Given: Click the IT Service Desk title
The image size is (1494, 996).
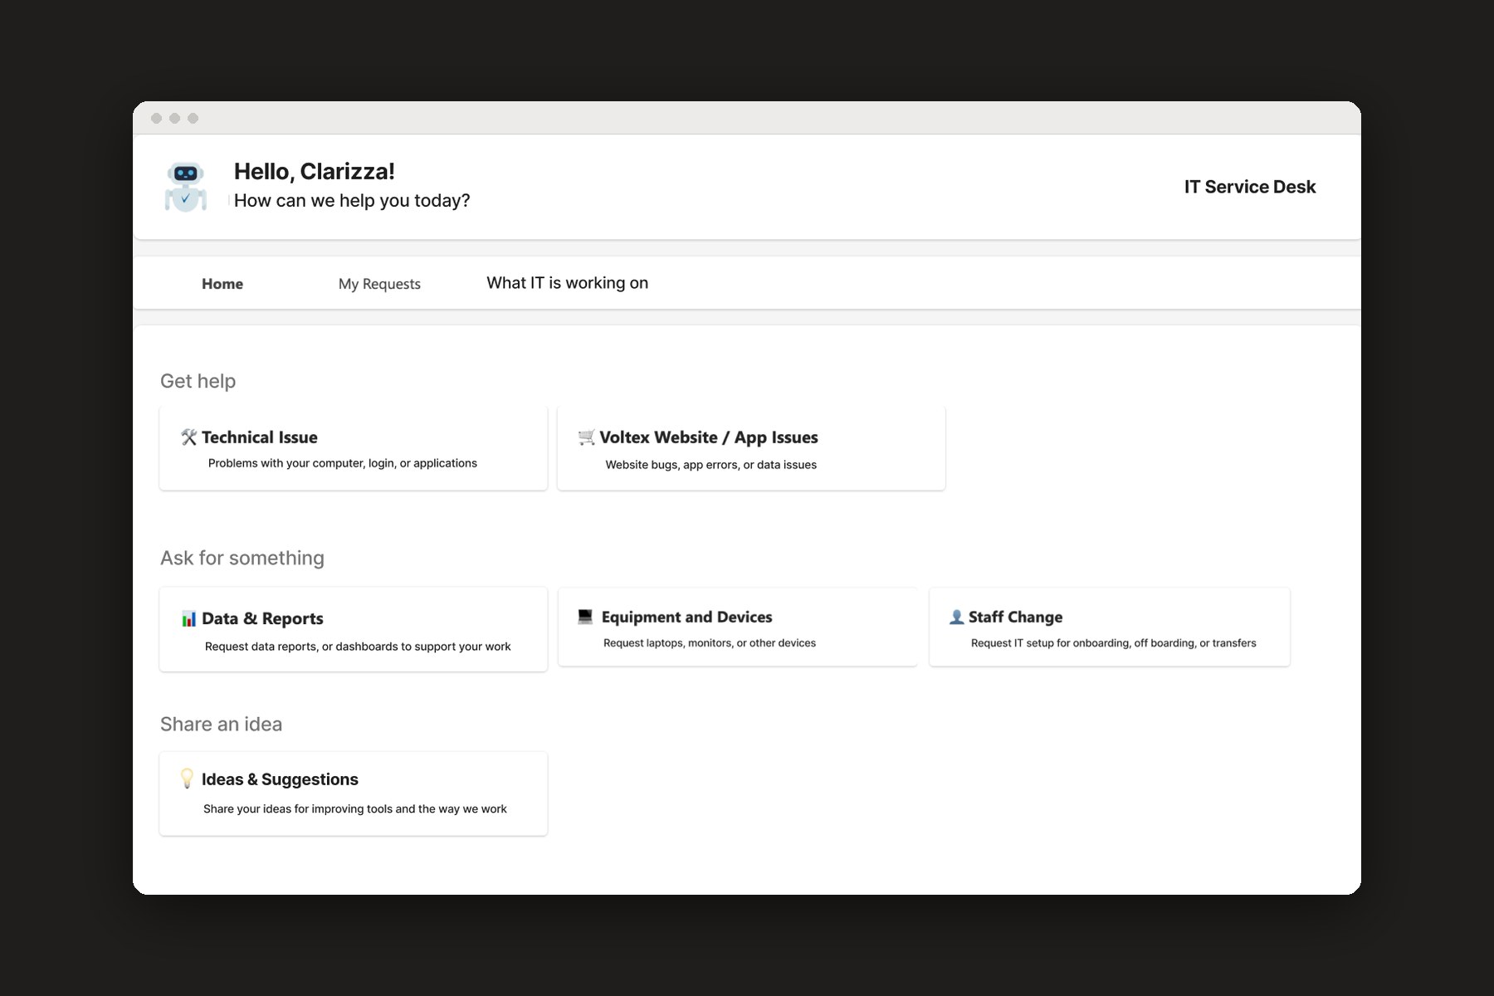Looking at the screenshot, I should (x=1250, y=187).
